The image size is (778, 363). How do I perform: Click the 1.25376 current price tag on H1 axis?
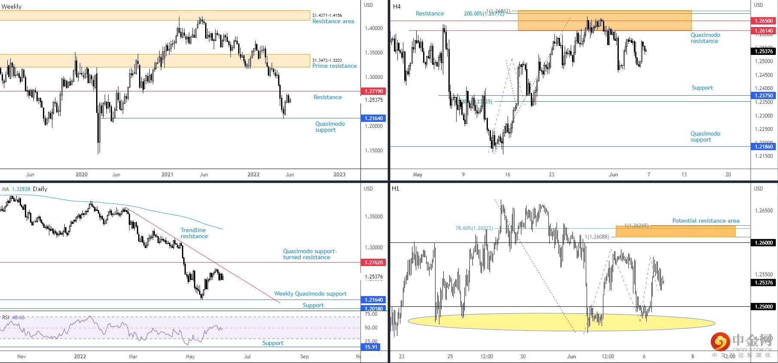[764, 283]
